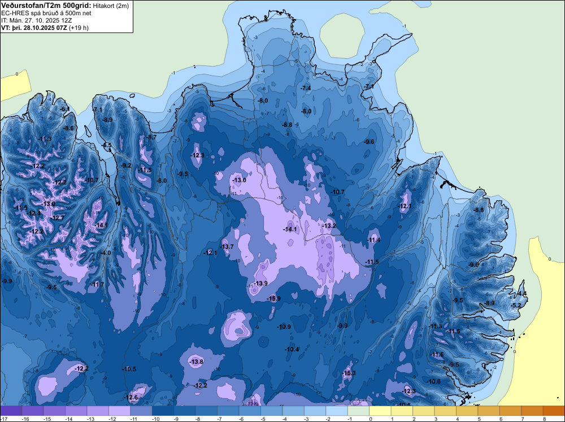Click the -9.2 temperature label
The width and height of the screenshot is (565, 422).
(126, 165)
